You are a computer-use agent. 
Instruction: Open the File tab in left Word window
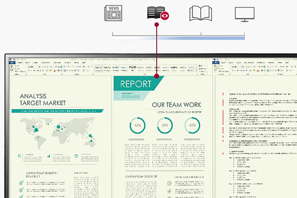point(12,63)
